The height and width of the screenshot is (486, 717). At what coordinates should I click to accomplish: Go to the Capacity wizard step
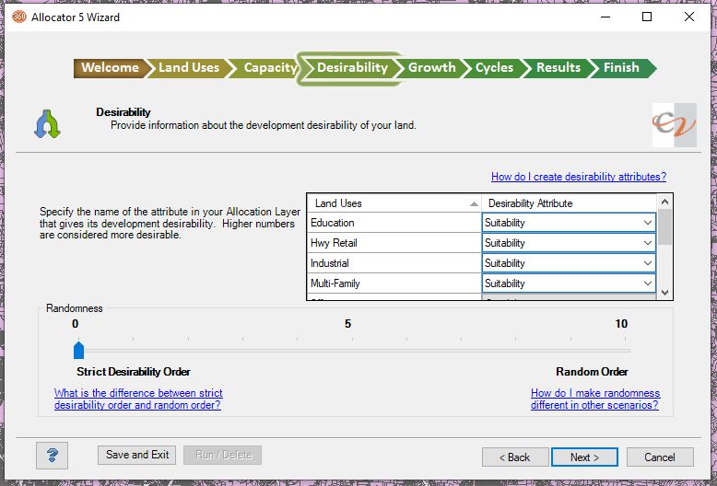pyautogui.click(x=269, y=68)
